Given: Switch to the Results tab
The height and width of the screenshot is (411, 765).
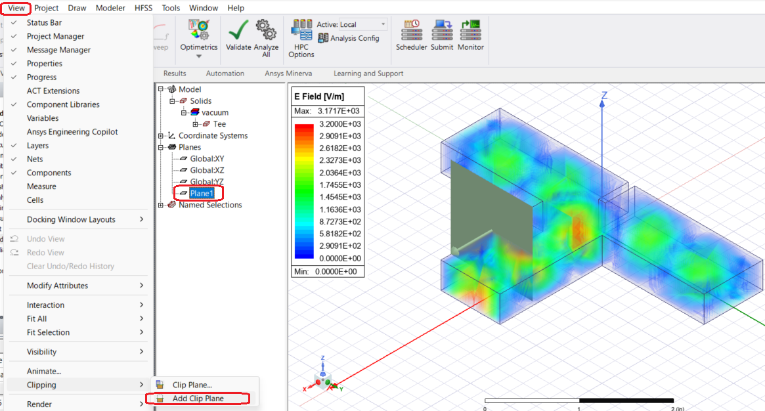Looking at the screenshot, I should (x=175, y=74).
